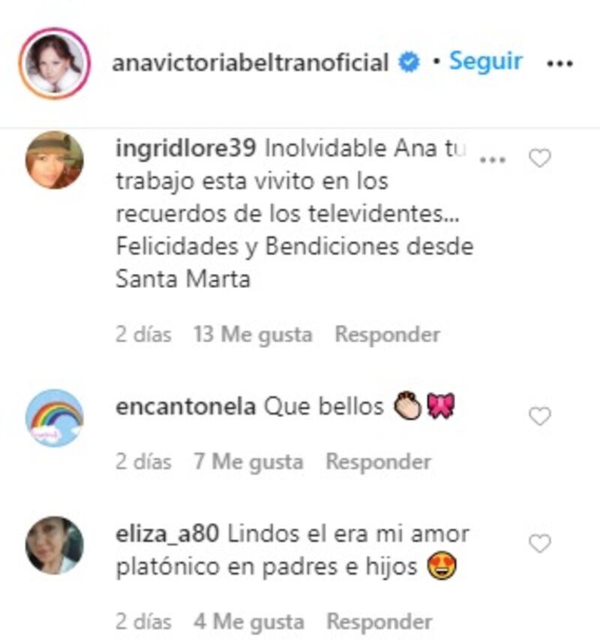
Task: Open the anavictoriabeltranoficial username link
Action: click(x=250, y=63)
